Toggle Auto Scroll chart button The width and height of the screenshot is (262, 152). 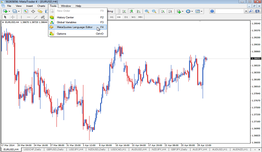coord(163,11)
